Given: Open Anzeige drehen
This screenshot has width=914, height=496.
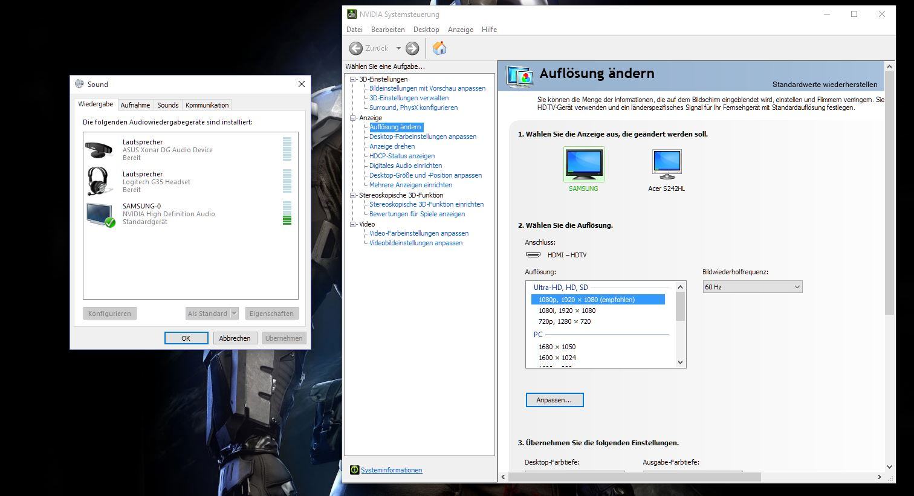Looking at the screenshot, I should (392, 146).
